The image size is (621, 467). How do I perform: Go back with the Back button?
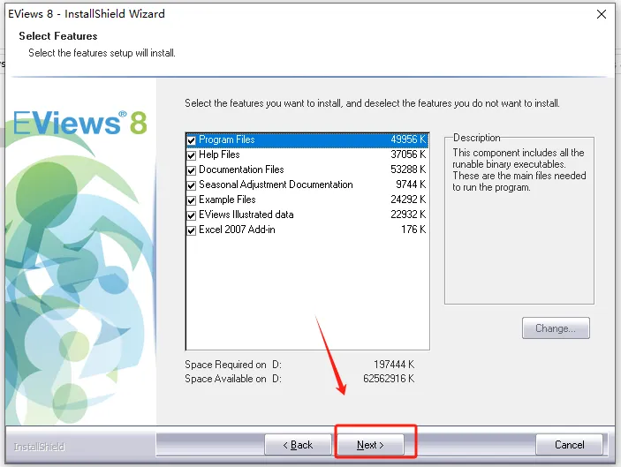coord(298,445)
